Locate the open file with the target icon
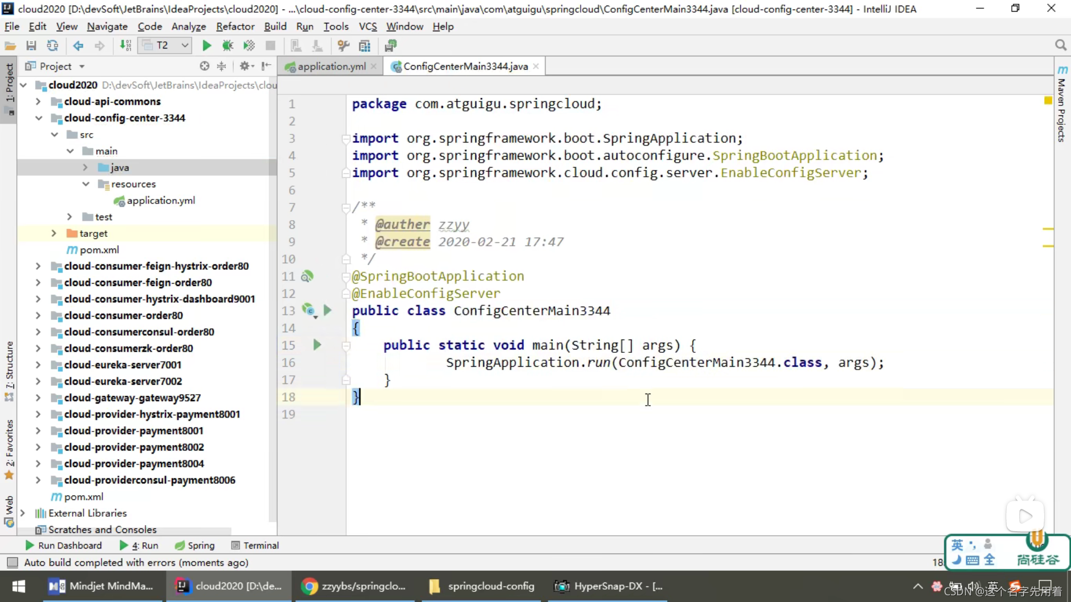The image size is (1071, 602). 205,66
